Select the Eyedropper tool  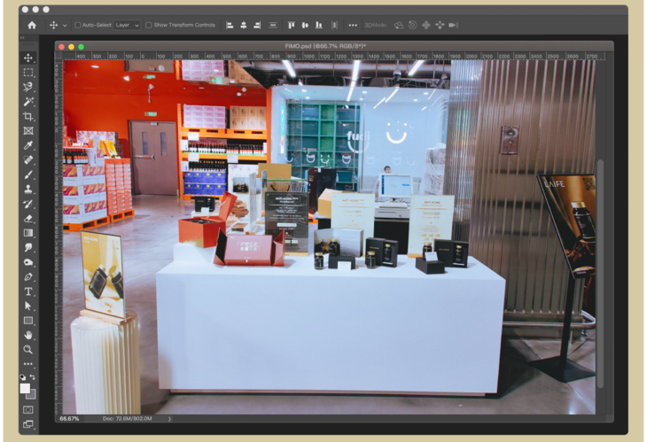(28, 145)
